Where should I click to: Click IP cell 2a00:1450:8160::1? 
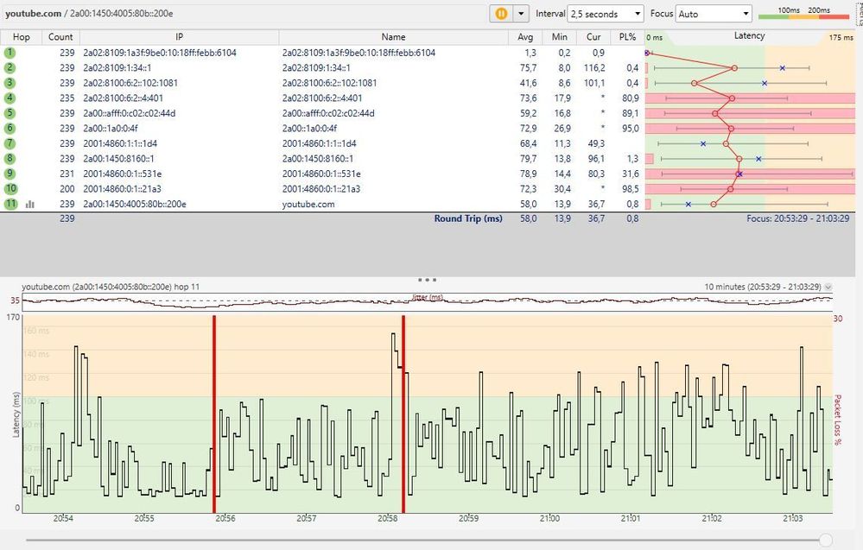119,158
